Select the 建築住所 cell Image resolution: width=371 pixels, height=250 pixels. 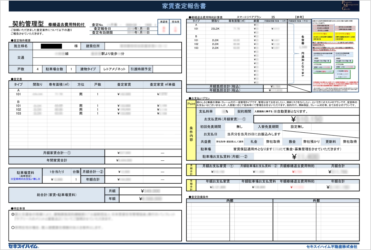[93, 46]
